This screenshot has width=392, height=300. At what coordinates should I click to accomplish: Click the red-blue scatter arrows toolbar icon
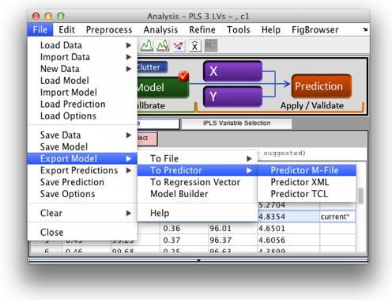click(x=179, y=46)
